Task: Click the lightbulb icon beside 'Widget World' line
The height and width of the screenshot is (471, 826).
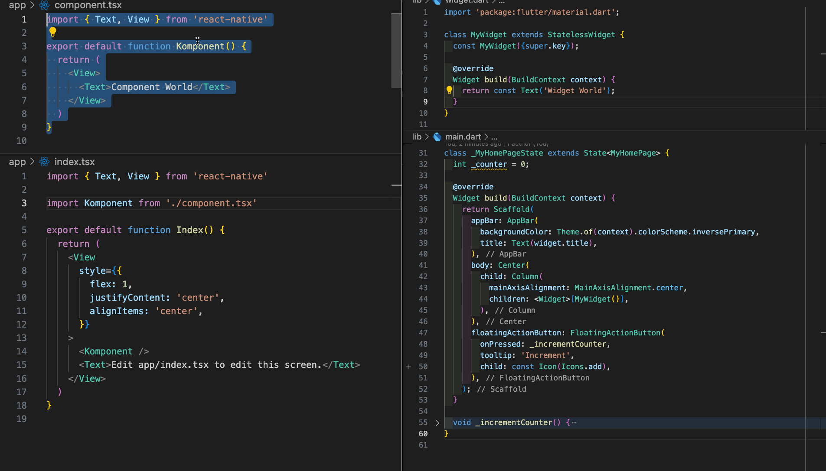Action: tap(449, 91)
